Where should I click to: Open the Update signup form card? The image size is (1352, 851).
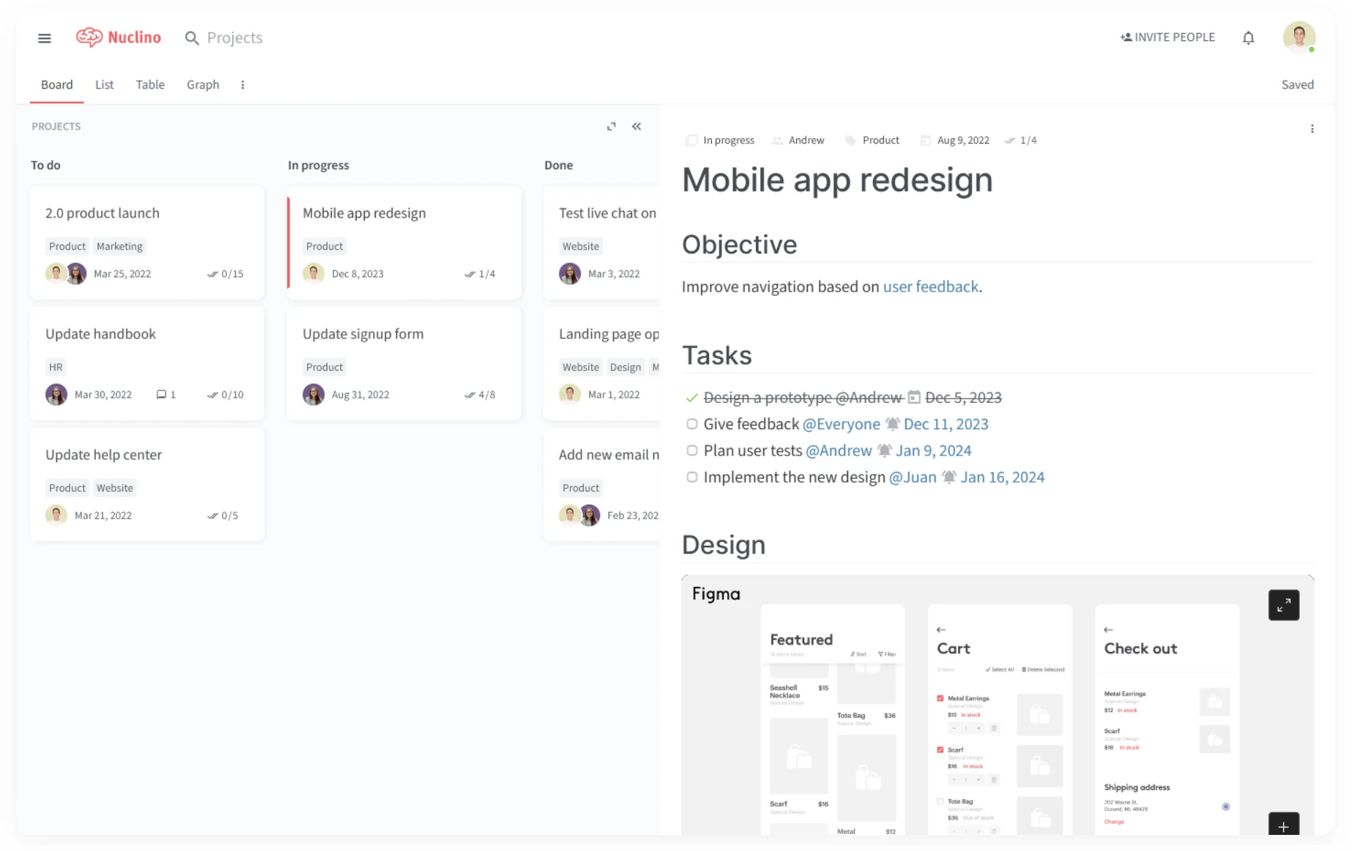(x=404, y=363)
